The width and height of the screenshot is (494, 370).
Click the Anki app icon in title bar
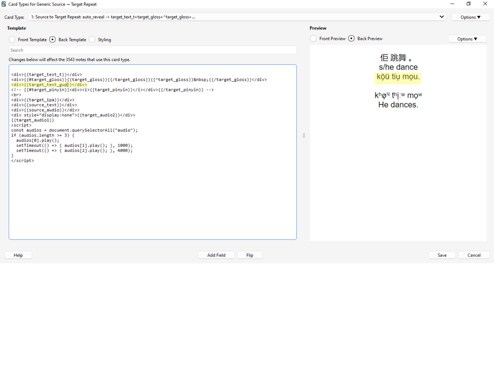(x=4, y=4)
